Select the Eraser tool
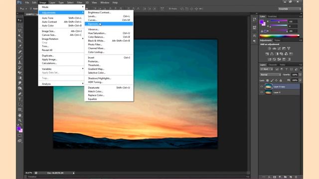This screenshot has width=319, height=179. click(x=20, y=73)
